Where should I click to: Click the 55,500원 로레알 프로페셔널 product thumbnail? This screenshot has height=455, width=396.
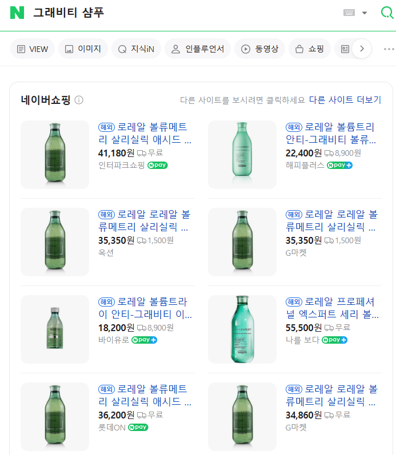click(x=242, y=329)
